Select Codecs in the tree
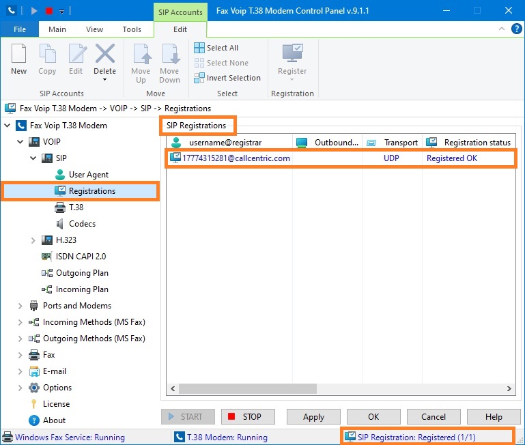Screen dimensions: 525x445 (82, 224)
